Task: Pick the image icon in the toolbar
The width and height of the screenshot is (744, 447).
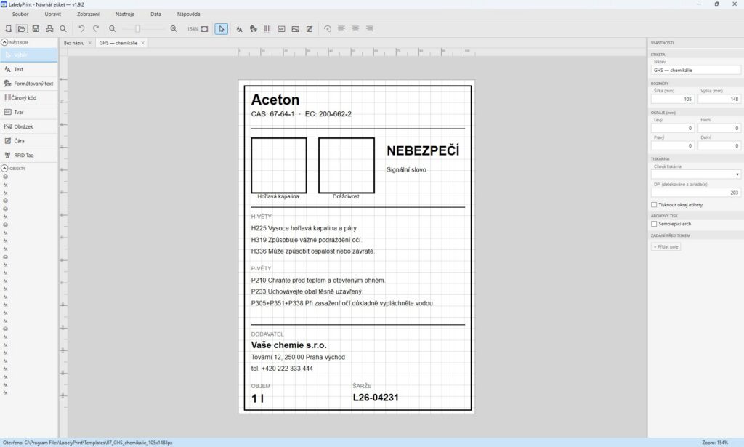Action: [x=296, y=29]
